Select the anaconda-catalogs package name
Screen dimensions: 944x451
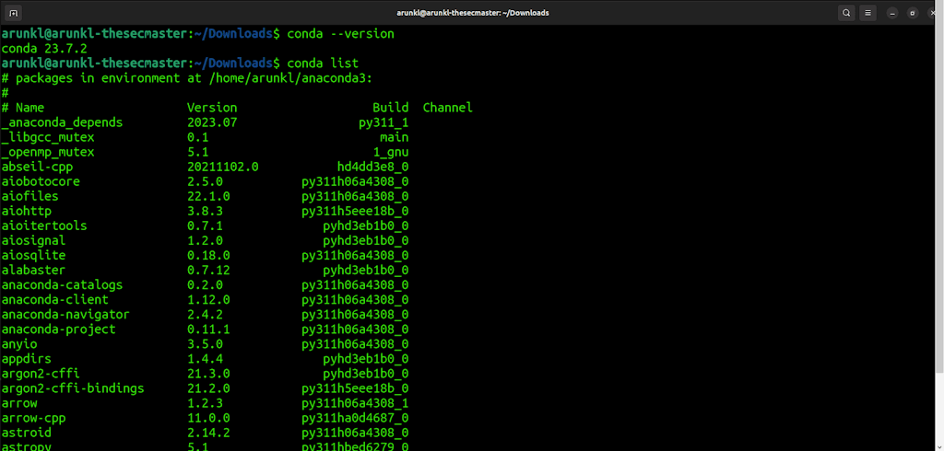pos(62,284)
